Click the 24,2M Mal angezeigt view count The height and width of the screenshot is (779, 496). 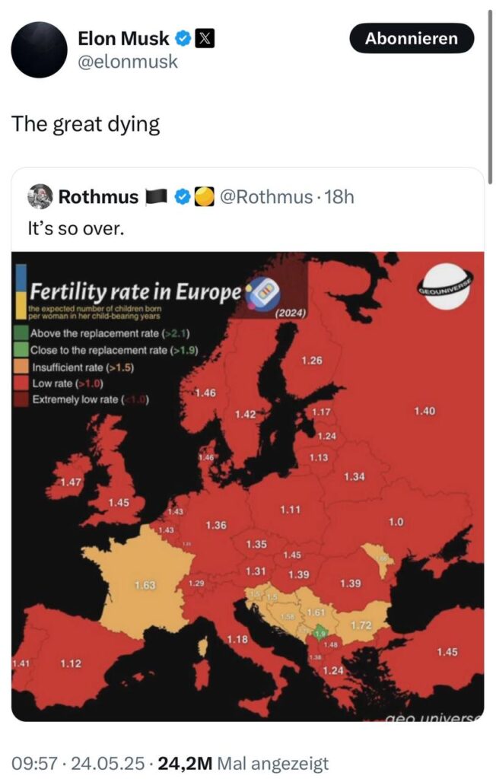[243, 762]
